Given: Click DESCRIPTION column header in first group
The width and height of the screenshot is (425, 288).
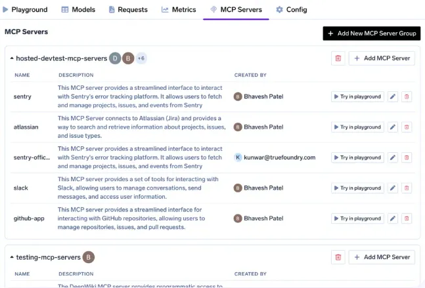Looking at the screenshot, I should pos(76,75).
